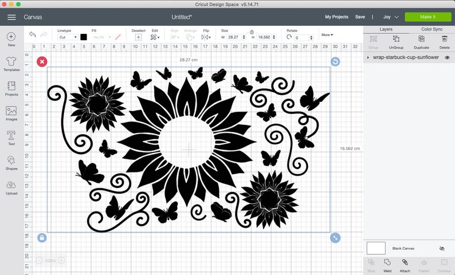
Task: Click the green Make It button
Action: tap(428, 17)
